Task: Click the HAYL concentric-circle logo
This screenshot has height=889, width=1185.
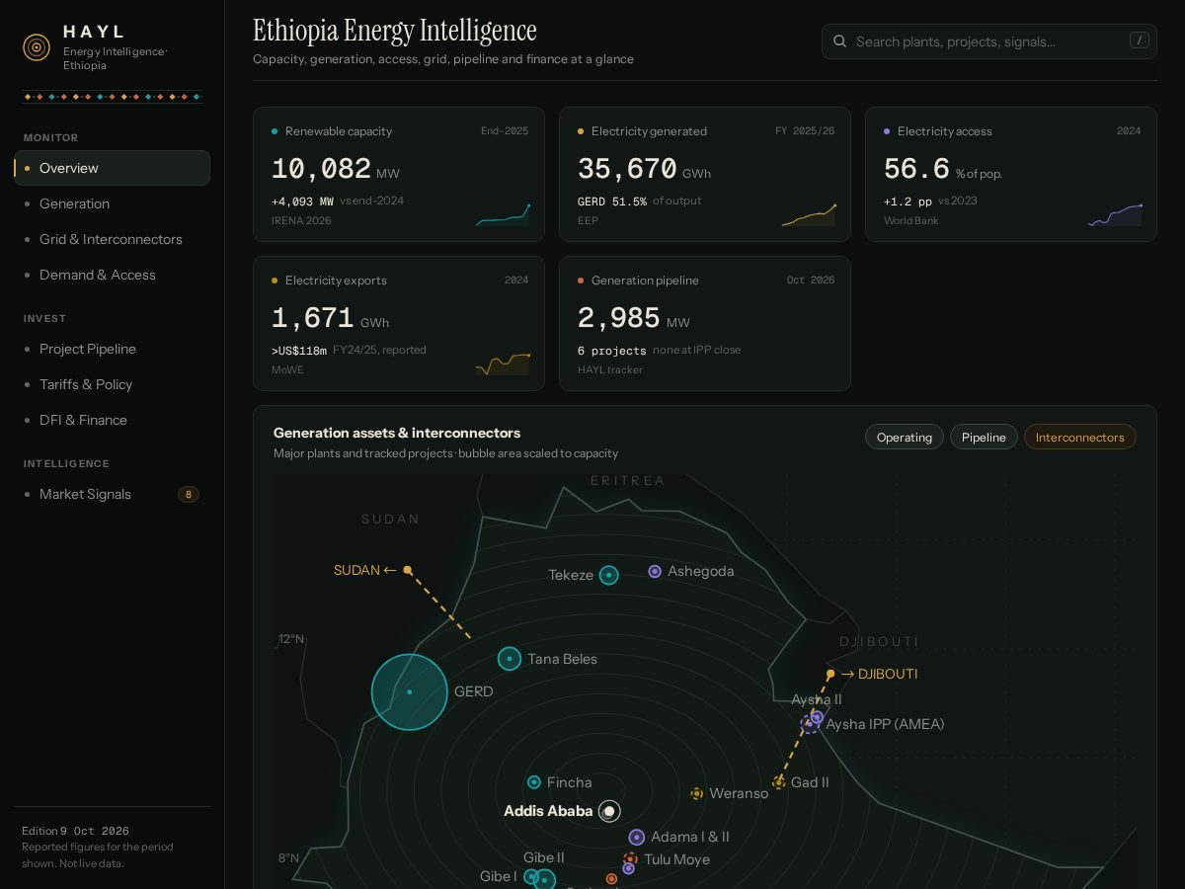Action: 37,47
